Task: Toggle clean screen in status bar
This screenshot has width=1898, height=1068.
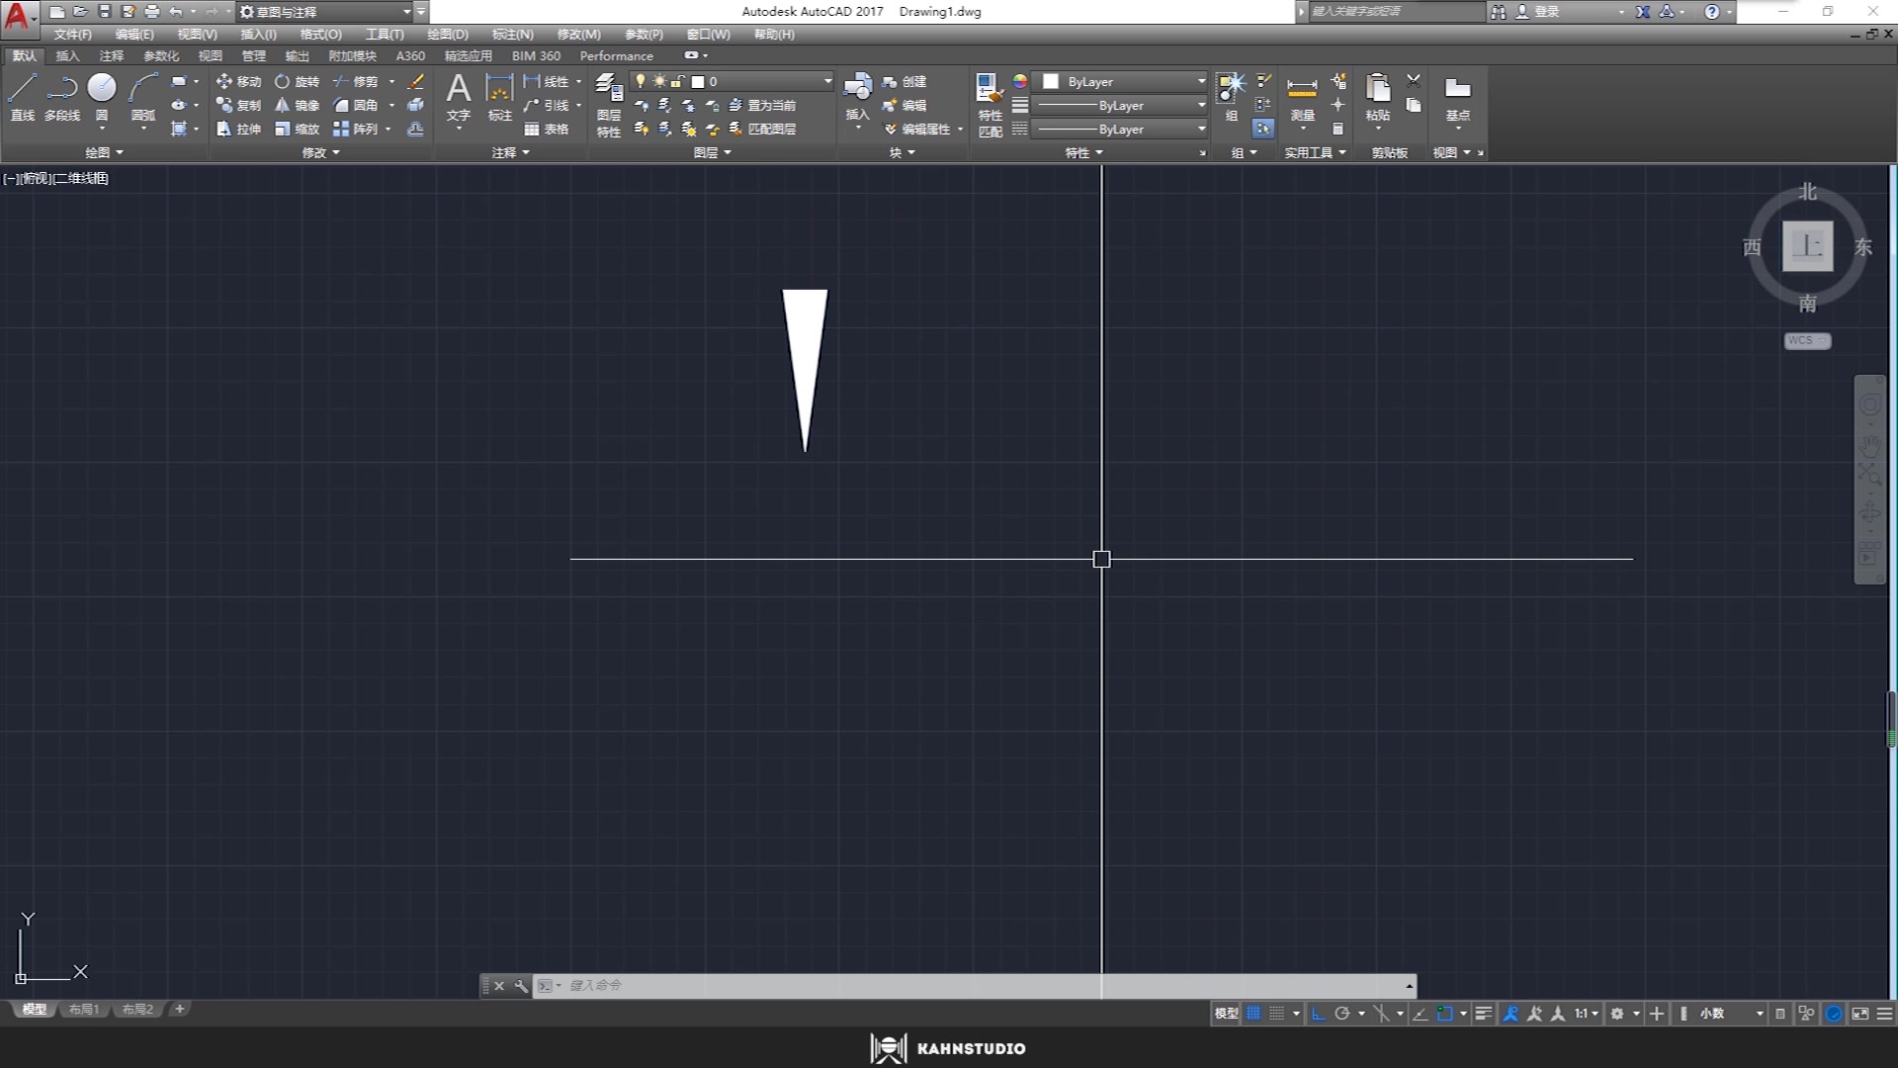Action: point(1859,1014)
